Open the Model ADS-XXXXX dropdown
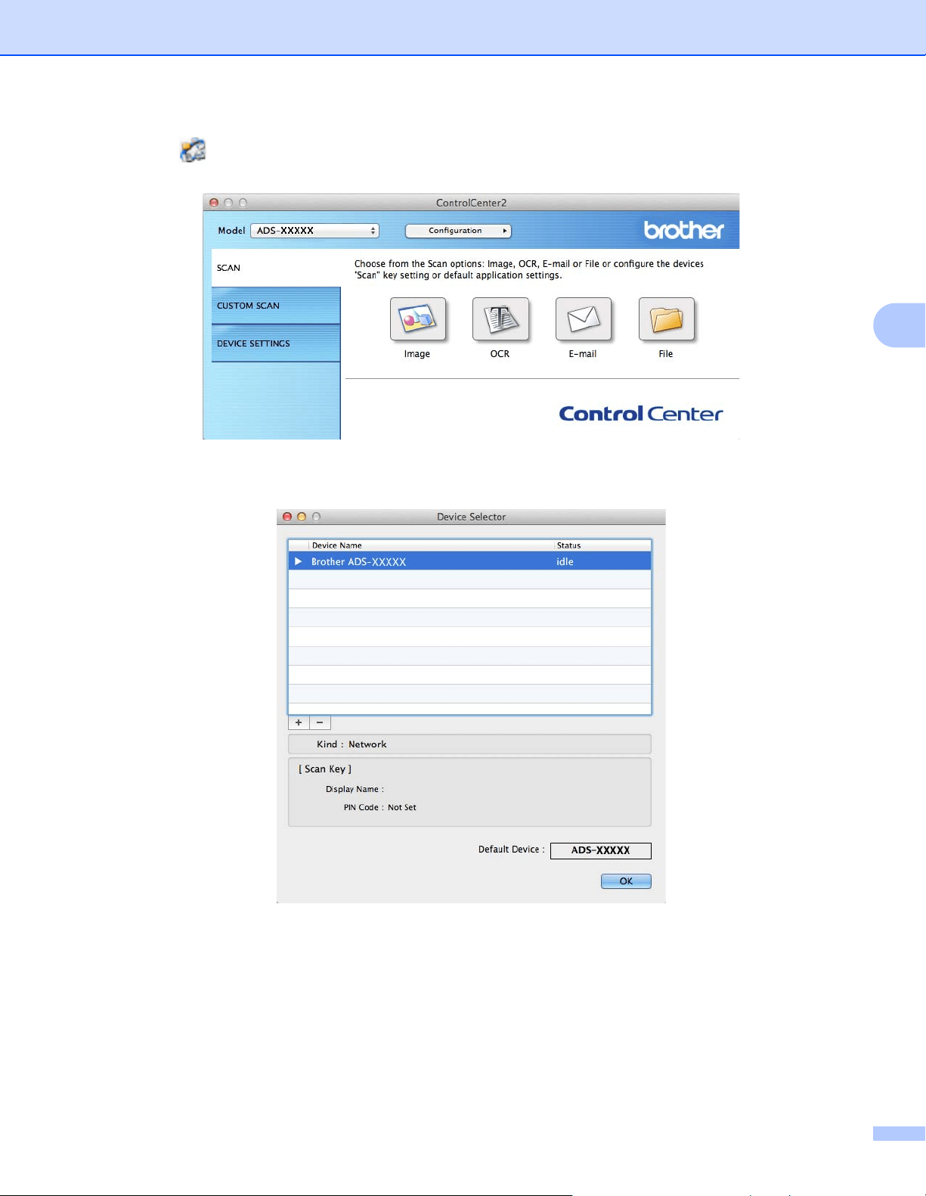Viewport: 926px width, 1196px height. (314, 231)
